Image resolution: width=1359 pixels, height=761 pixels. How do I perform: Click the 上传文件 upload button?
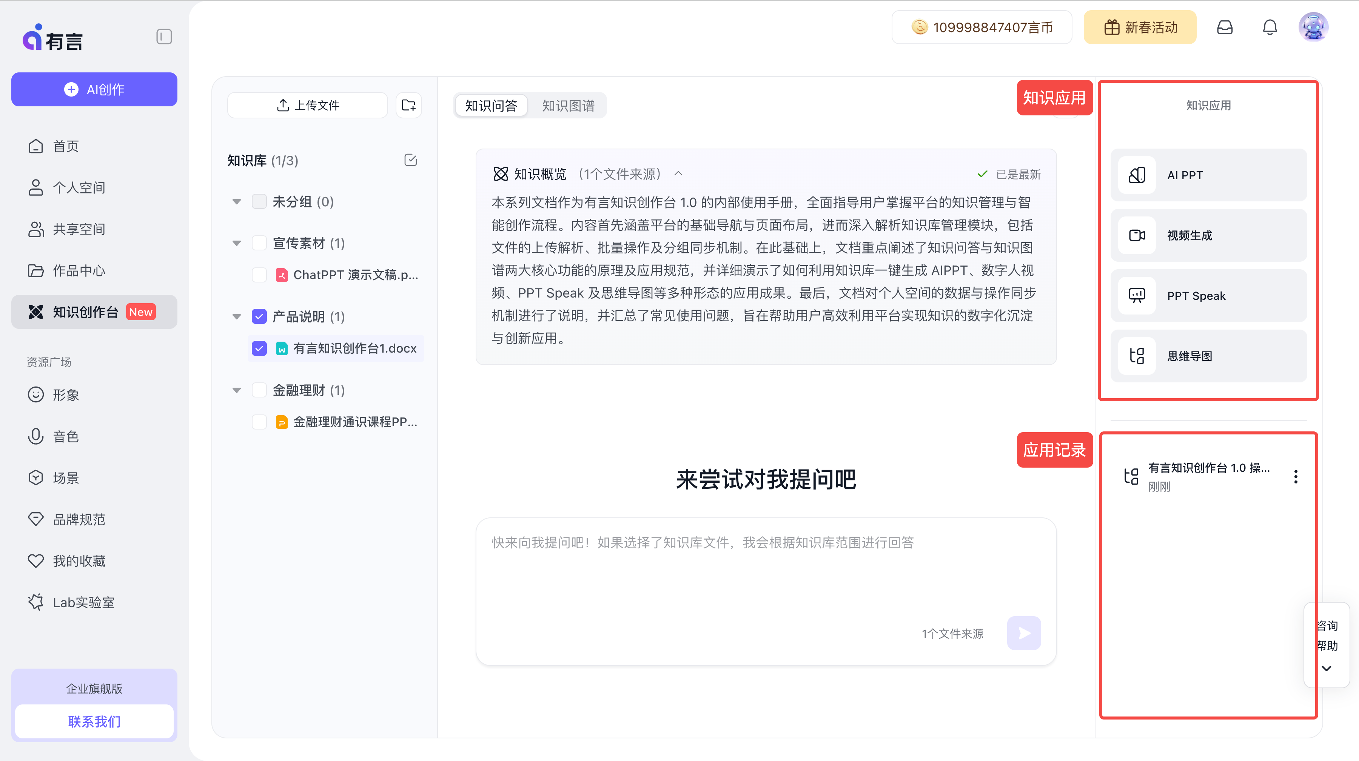coord(307,105)
